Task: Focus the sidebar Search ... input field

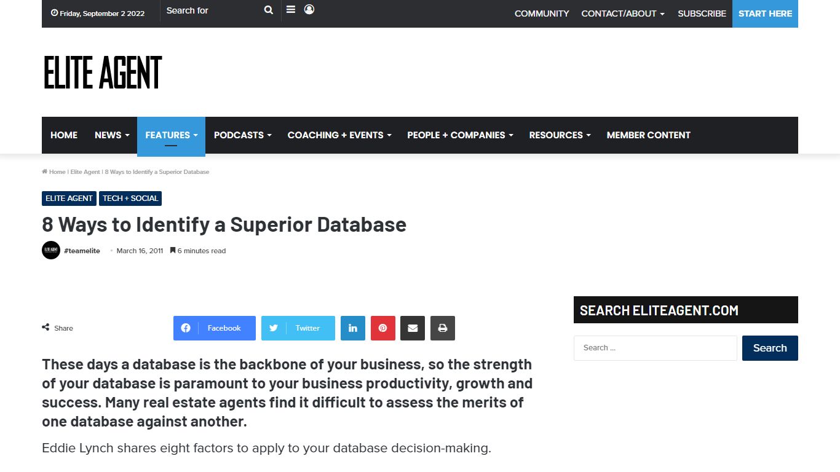Action: [x=655, y=348]
